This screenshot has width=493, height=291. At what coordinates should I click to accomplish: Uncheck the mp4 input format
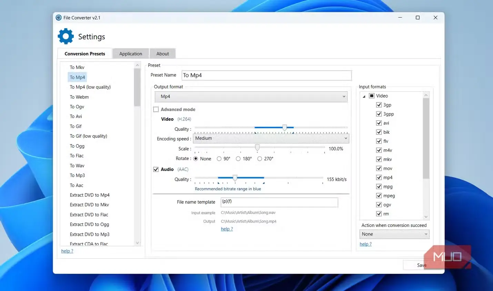coord(379,178)
